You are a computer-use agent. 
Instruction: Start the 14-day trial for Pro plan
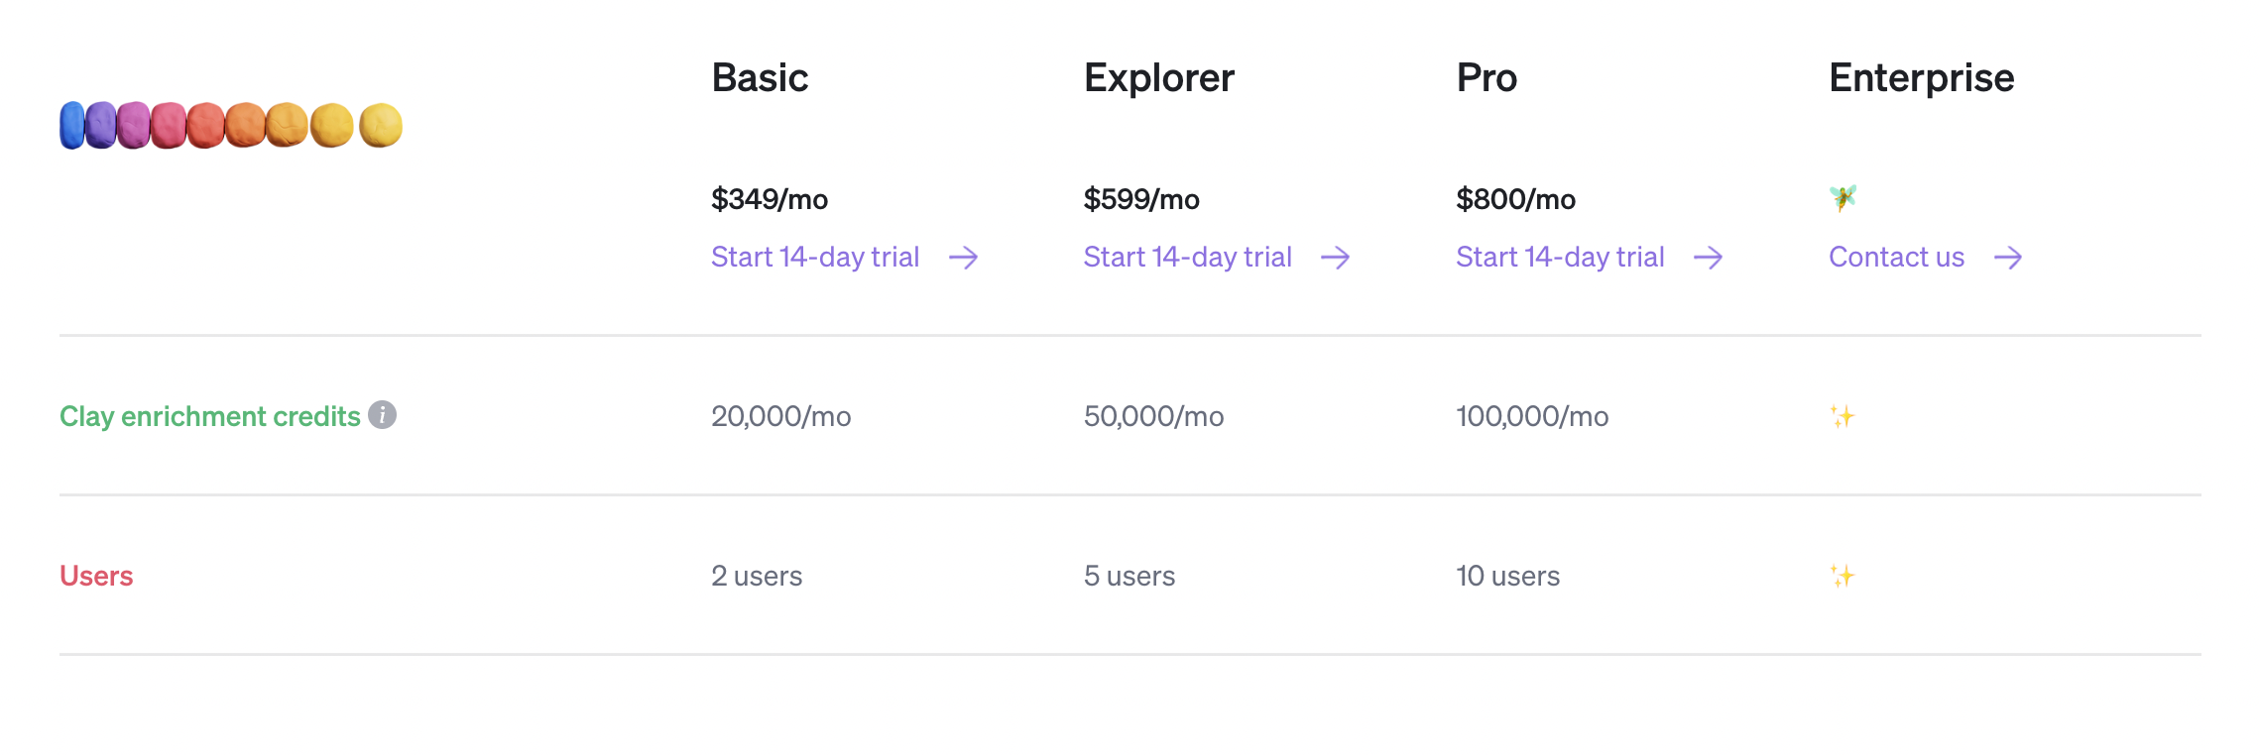pos(1560,258)
